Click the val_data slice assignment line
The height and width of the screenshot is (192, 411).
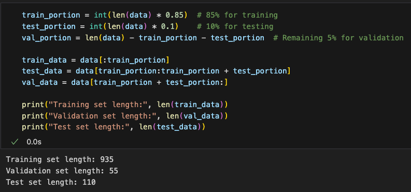pyautogui.click(x=125, y=82)
